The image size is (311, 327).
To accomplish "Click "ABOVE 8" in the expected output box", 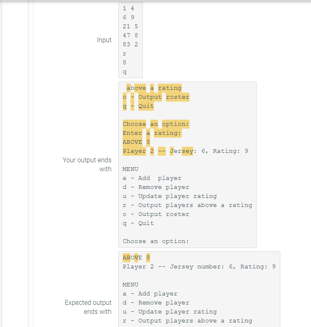I will [x=136, y=258].
